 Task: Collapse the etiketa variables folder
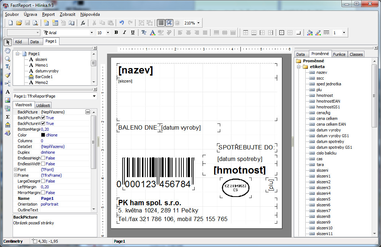pyautogui.click(x=298, y=67)
